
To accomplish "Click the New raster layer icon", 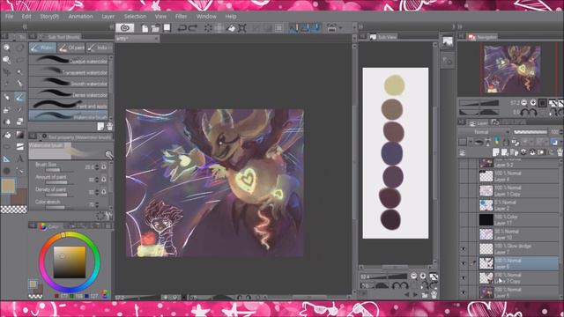I will coord(496,152).
